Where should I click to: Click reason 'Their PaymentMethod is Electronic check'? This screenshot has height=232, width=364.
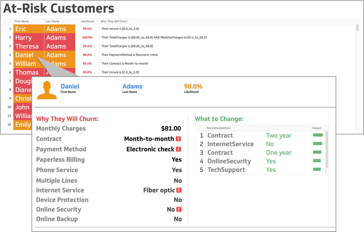pos(130,55)
